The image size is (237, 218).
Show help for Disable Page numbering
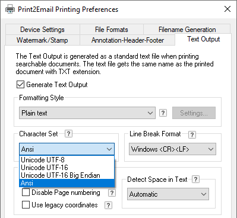(112, 193)
